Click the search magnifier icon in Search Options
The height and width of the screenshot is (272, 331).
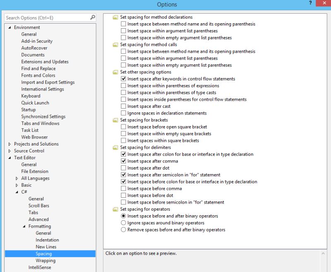[x=93, y=18]
